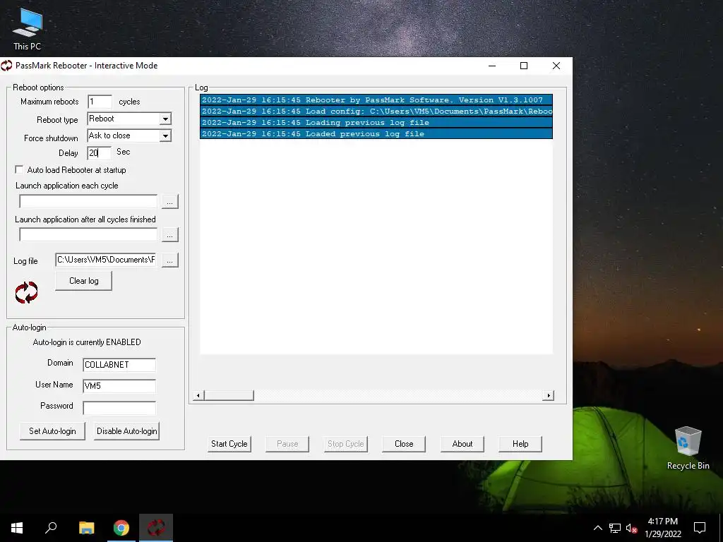
Task: Maximize the PassMark Rebooter window
Action: (x=524, y=66)
